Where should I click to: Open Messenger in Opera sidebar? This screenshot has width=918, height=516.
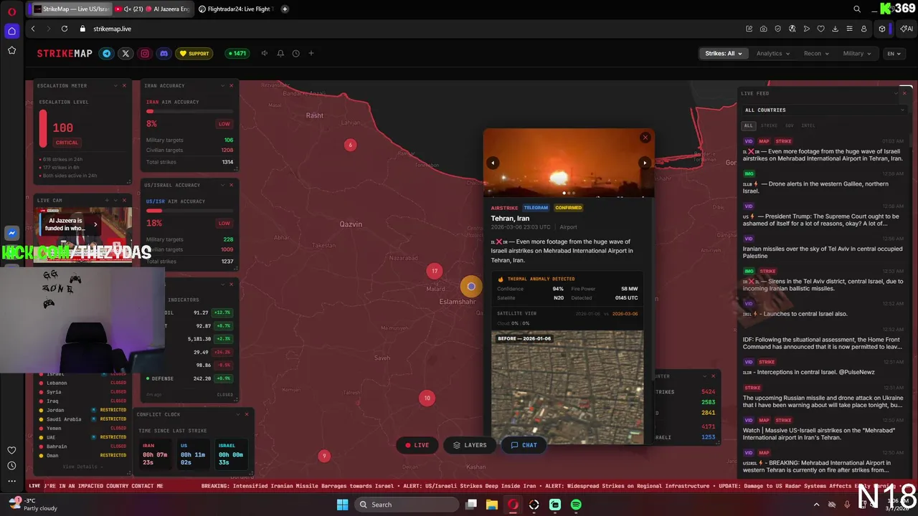11,234
